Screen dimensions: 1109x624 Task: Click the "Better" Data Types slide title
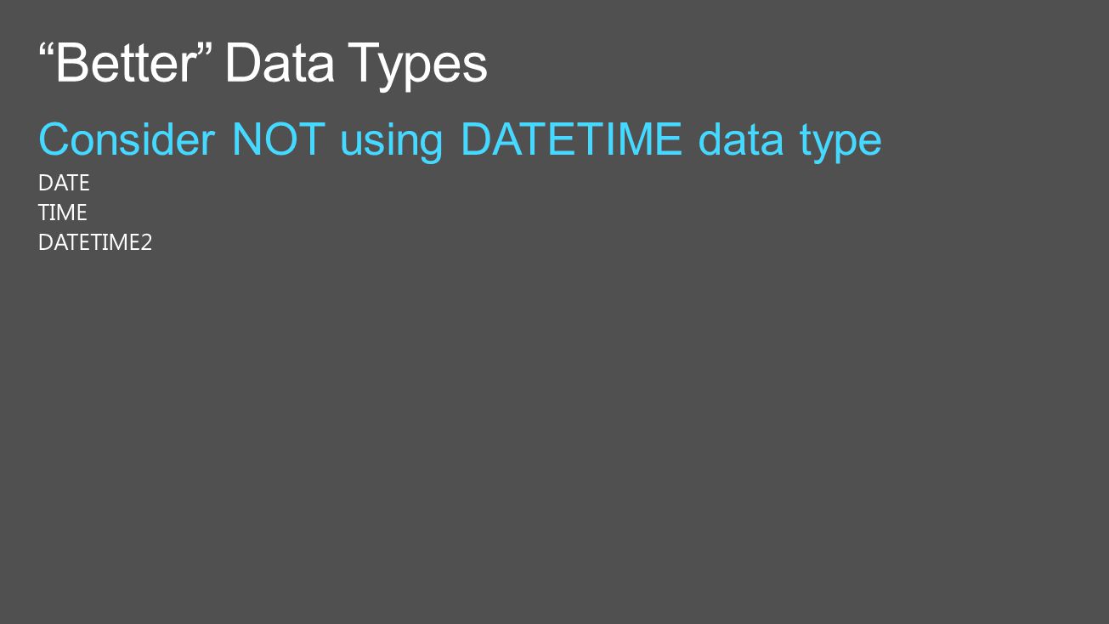coord(263,64)
